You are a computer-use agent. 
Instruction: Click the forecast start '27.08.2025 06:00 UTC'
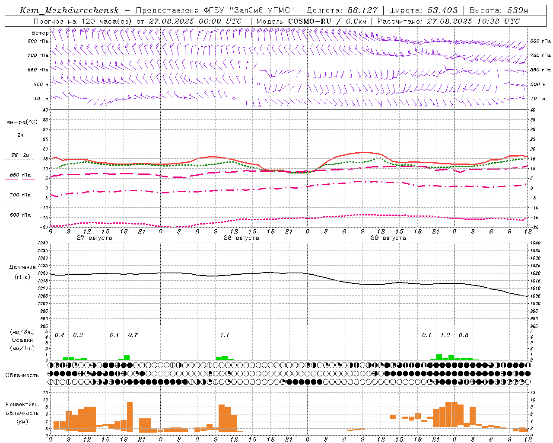click(x=195, y=21)
